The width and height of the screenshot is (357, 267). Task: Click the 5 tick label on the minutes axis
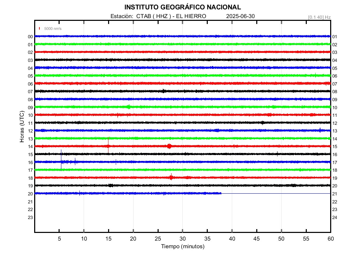tap(59, 239)
